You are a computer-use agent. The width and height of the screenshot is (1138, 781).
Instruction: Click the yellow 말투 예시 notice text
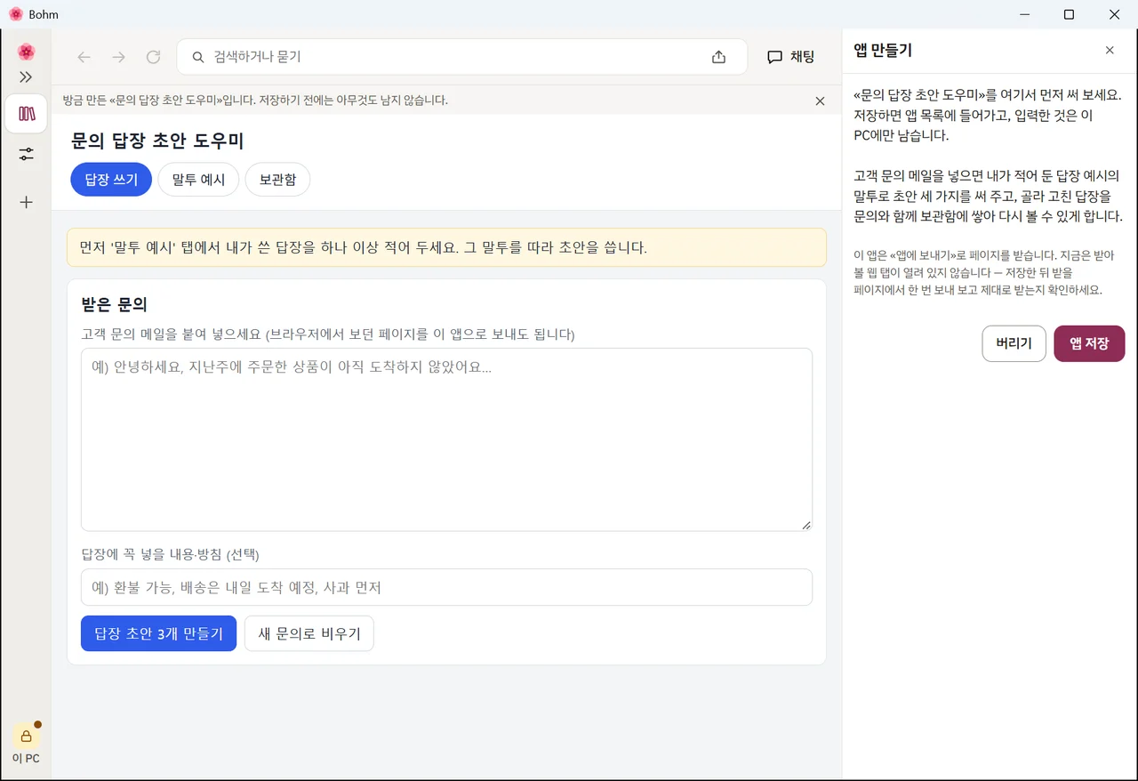363,247
